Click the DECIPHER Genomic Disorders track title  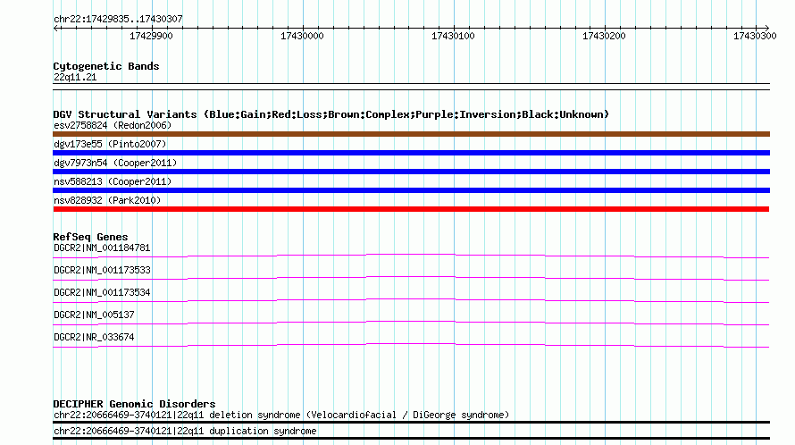(134, 404)
